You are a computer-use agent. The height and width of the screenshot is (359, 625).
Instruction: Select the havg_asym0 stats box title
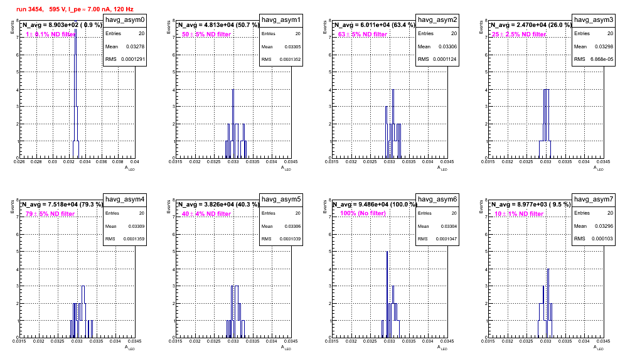click(125, 20)
